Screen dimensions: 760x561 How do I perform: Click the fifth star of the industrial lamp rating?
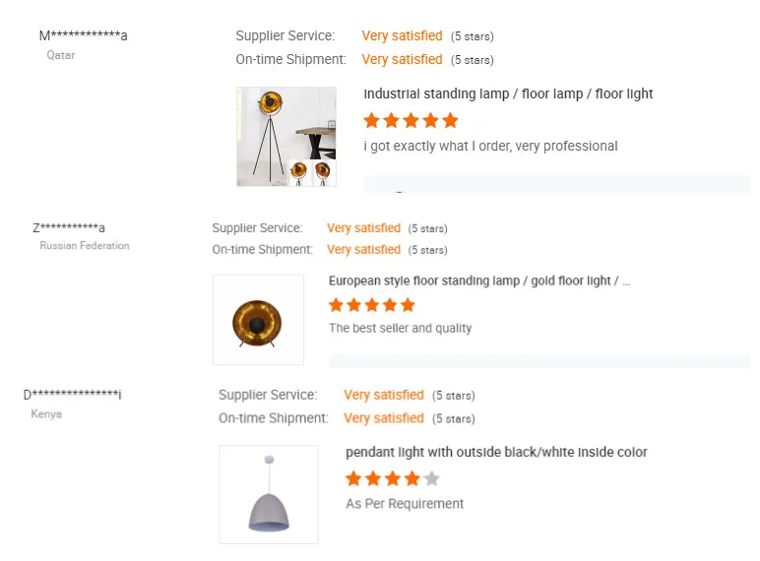[x=451, y=121]
